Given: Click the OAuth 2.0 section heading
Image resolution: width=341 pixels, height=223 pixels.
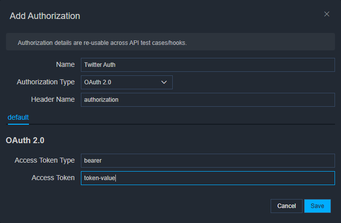Looking at the screenshot, I should [25, 140].
